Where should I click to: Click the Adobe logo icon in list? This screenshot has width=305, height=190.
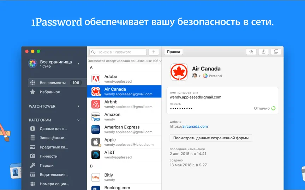click(x=96, y=79)
